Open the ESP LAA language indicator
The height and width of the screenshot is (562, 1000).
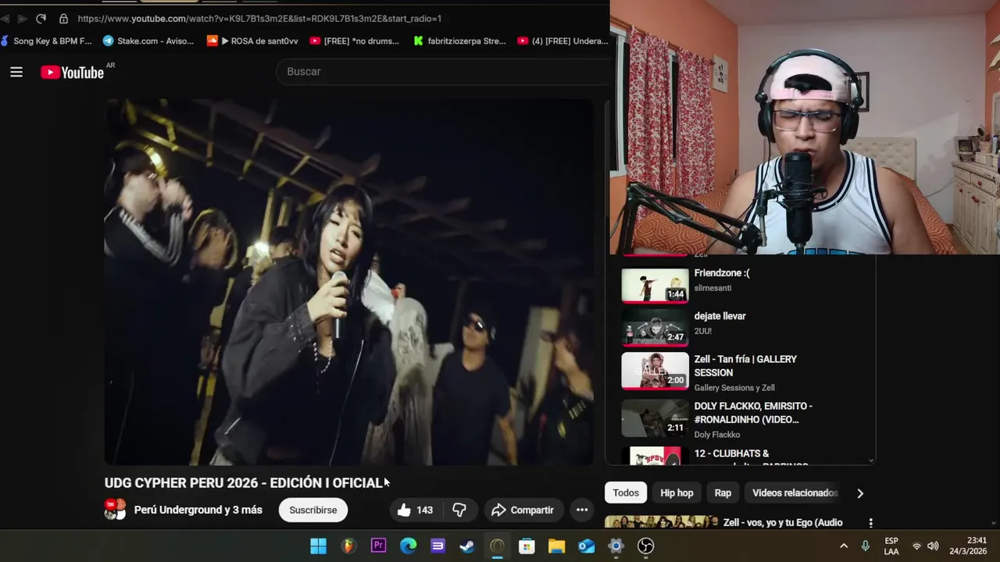pyautogui.click(x=891, y=546)
